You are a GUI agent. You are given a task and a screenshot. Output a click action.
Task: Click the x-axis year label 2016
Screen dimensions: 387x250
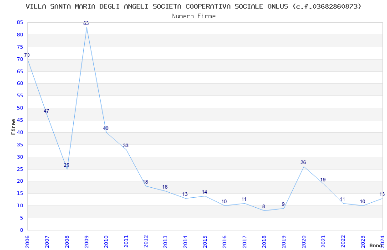224,241
